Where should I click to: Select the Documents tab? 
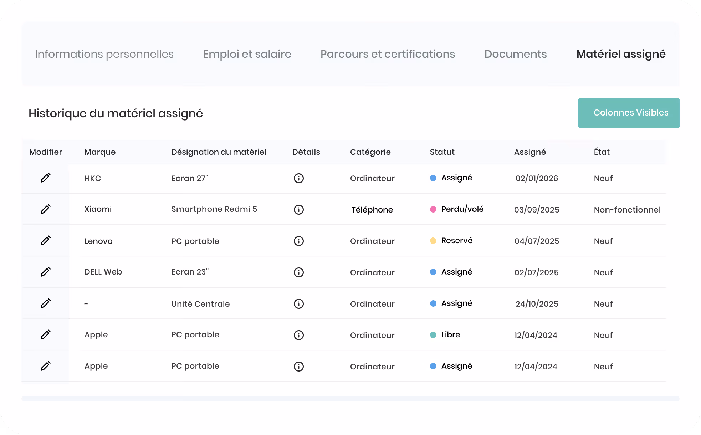pyautogui.click(x=516, y=54)
